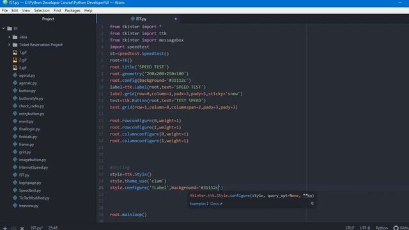Change Python grammar in status bar
This screenshot has height=230, width=409.
point(382,228)
